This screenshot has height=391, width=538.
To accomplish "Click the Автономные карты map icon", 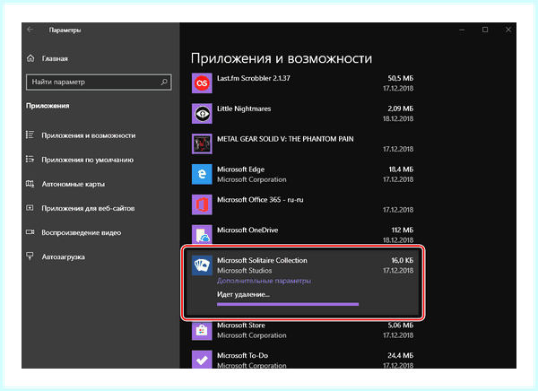I will click(30, 184).
